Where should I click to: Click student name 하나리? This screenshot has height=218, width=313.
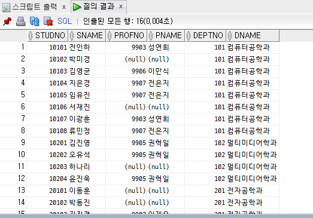(x=80, y=167)
